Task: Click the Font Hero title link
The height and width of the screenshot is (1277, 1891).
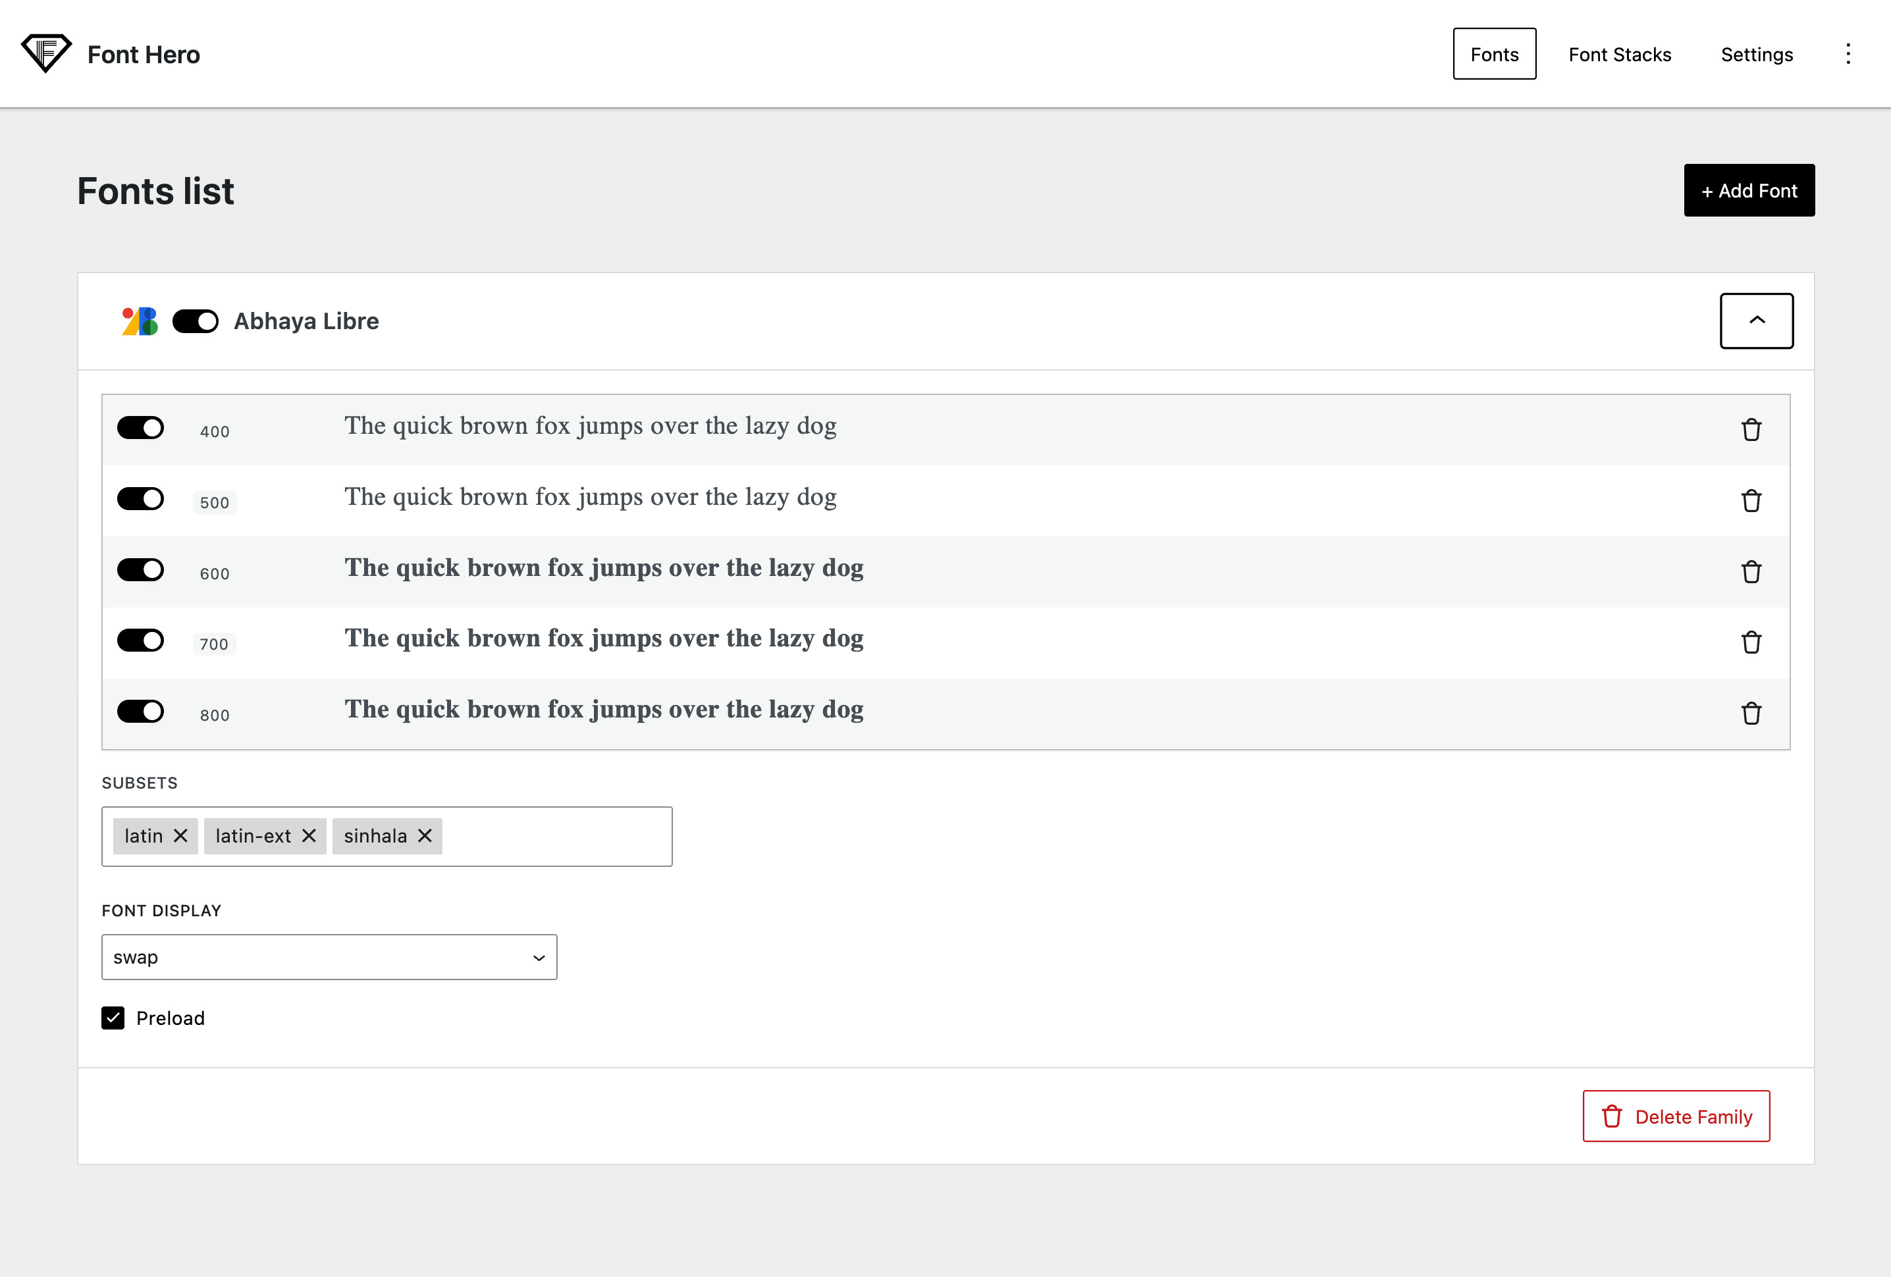Action: pos(144,55)
